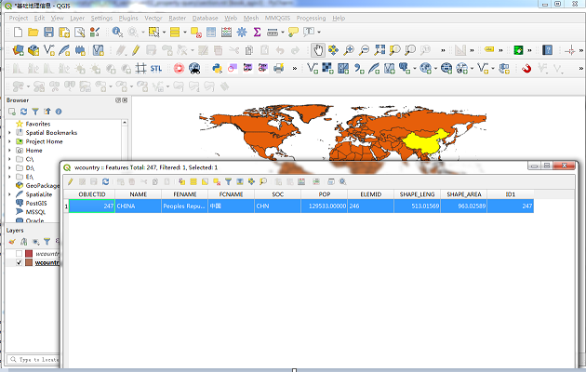Toggle editing pencil in main toolbar

point(135,50)
